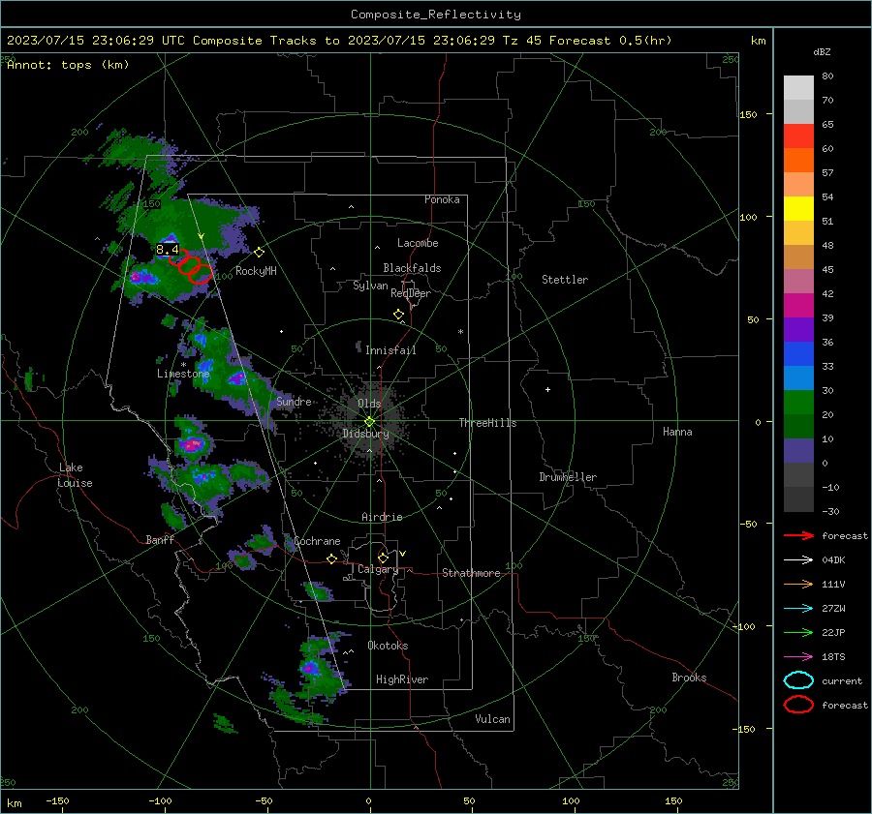This screenshot has height=814, width=872.
Task: Click the right axis '100' tick label
Action: tap(748, 217)
